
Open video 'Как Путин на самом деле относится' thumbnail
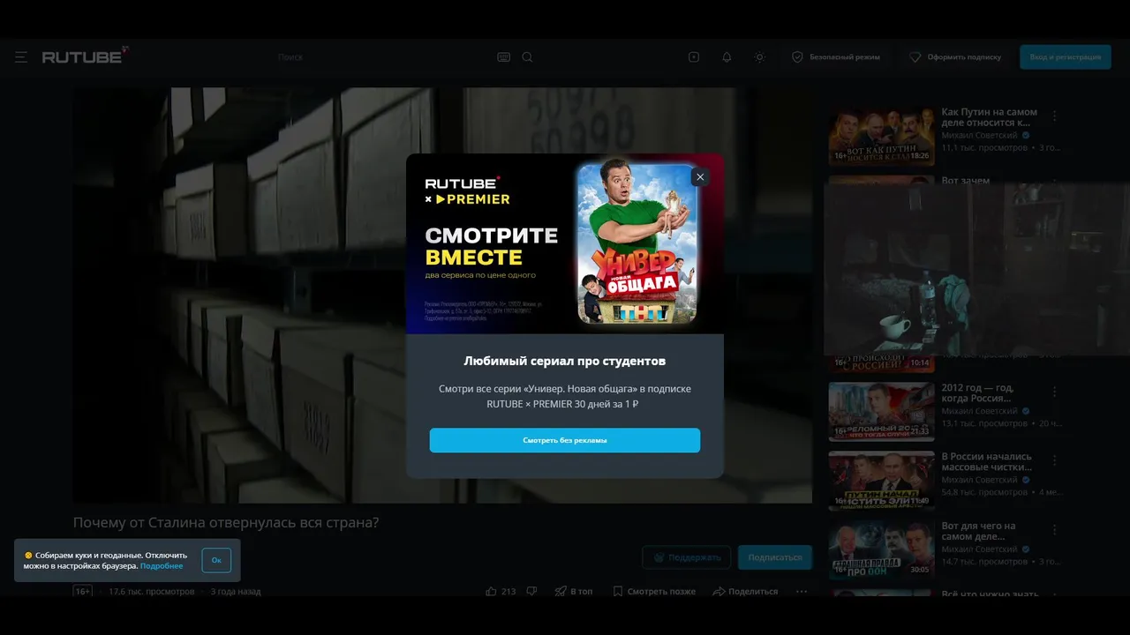[x=881, y=137]
